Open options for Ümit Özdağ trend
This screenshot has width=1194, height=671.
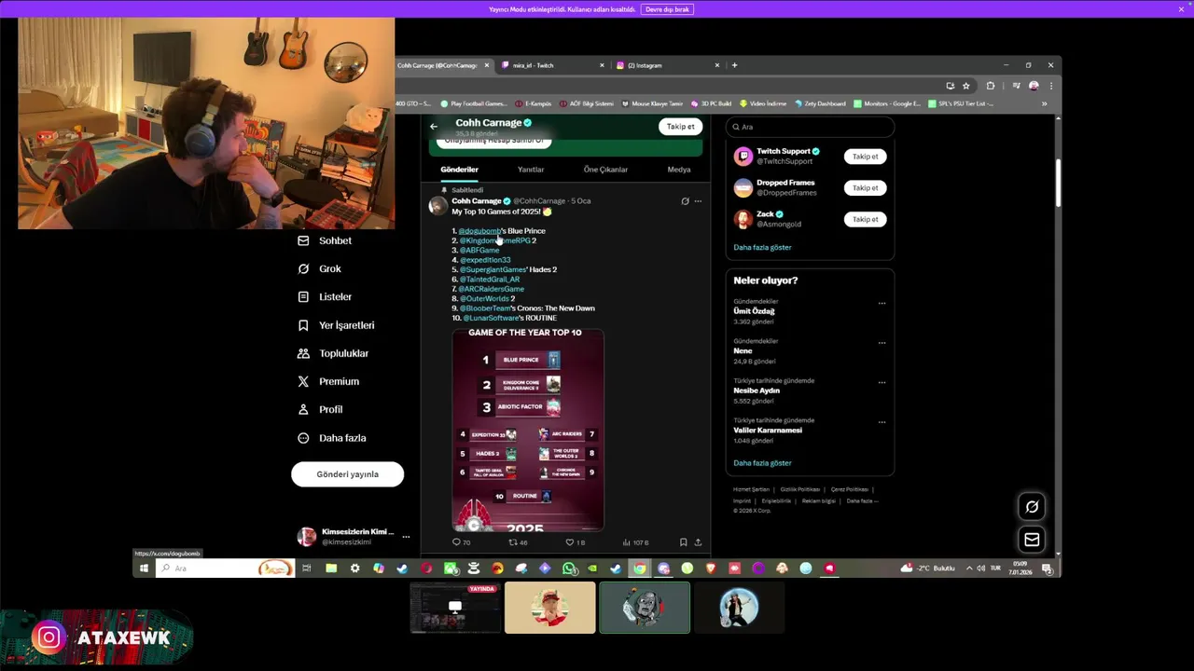pyautogui.click(x=882, y=303)
